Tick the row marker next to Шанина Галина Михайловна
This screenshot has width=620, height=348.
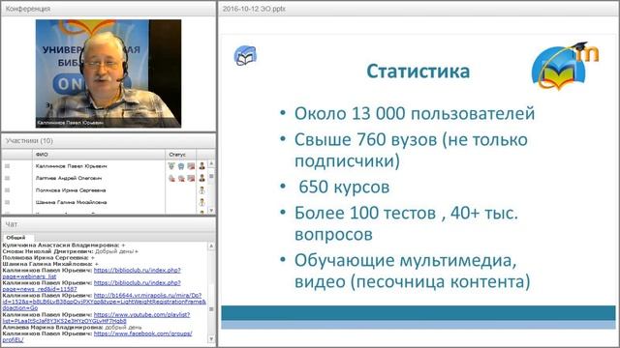pos(7,202)
